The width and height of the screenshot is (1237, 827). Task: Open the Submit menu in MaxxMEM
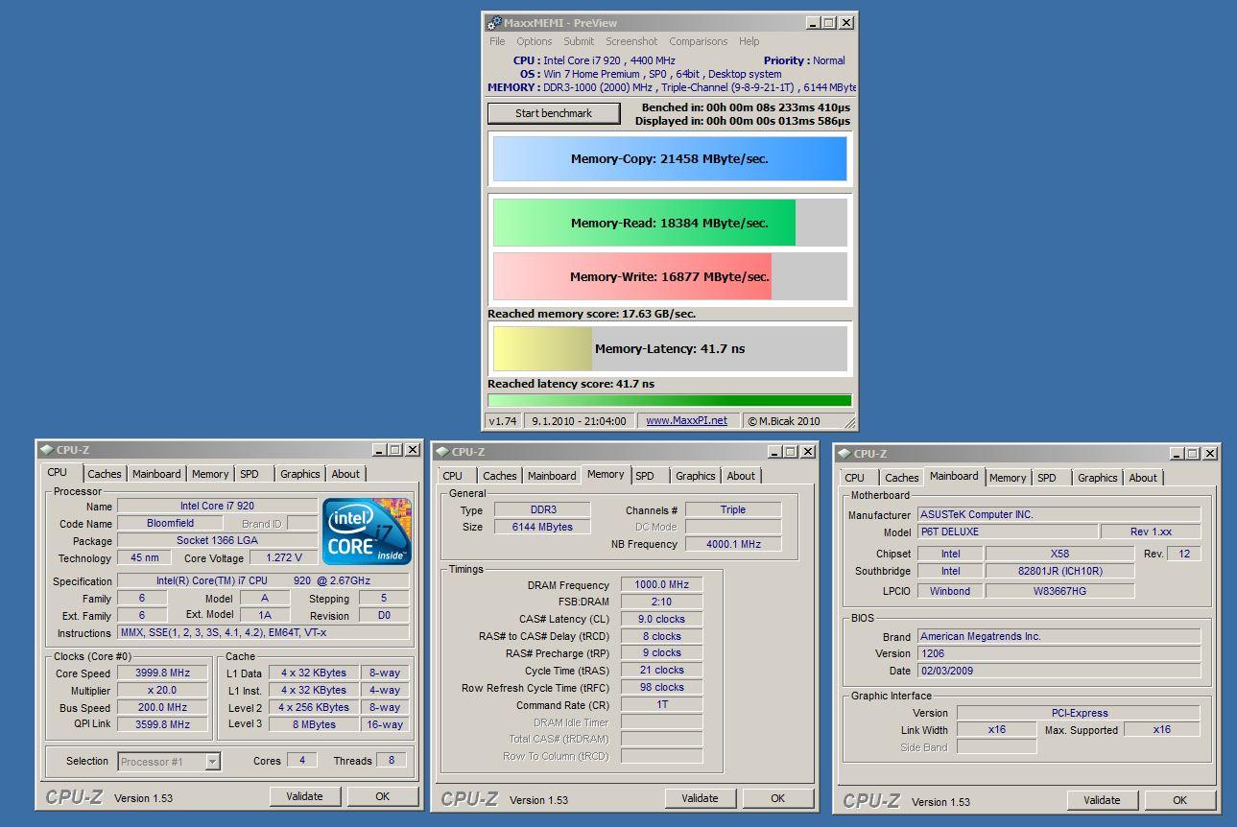coord(579,41)
